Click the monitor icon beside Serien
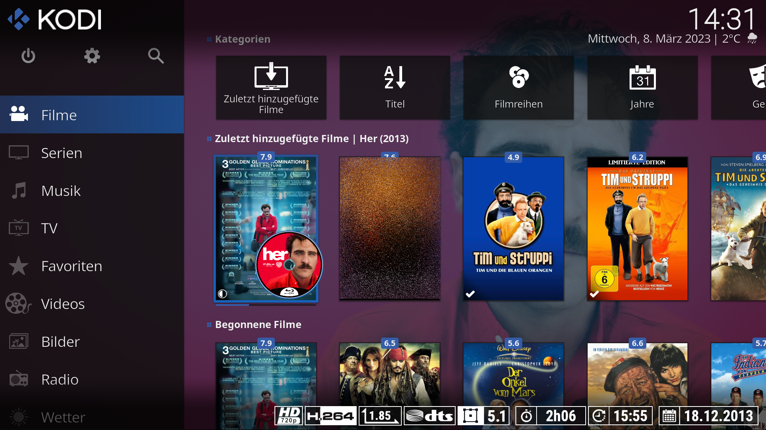Screen dimensions: 766x430 [x=19, y=152]
